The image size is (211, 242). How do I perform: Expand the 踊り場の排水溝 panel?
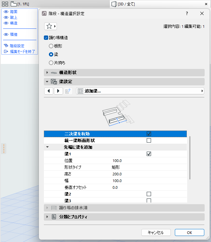click(x=124, y=208)
